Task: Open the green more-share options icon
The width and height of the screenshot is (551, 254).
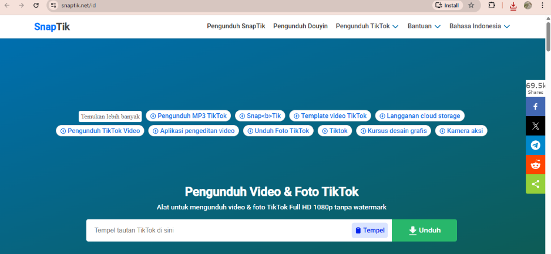Action: point(535,184)
